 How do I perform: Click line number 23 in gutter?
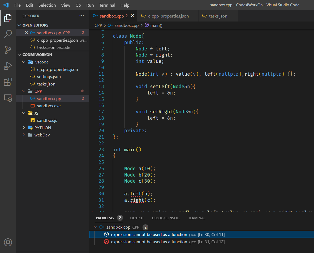pos(101,150)
